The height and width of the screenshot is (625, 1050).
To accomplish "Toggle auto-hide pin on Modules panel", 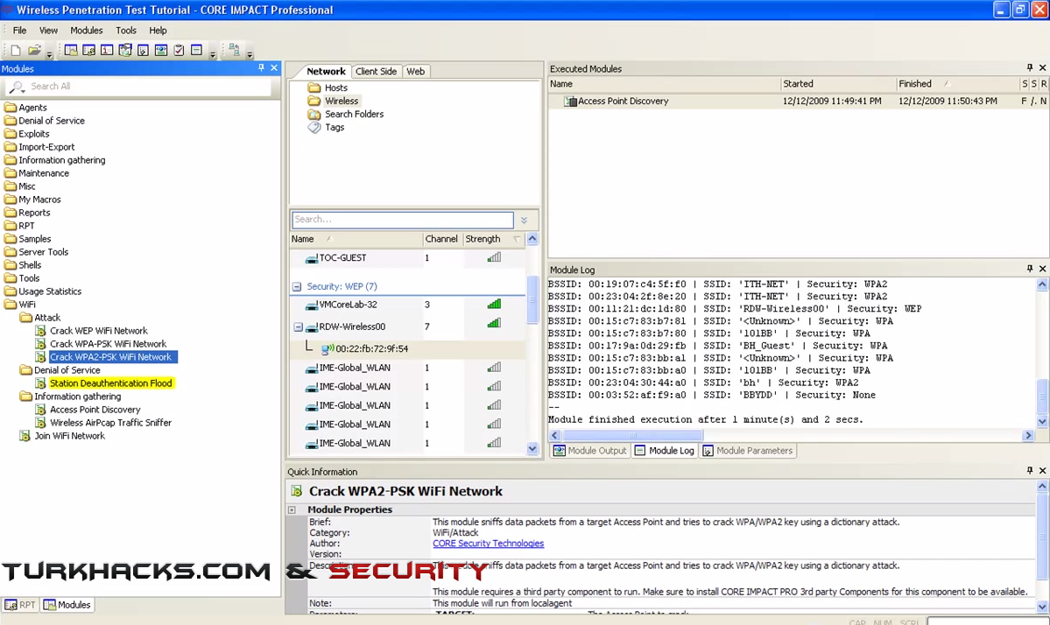I will (261, 67).
